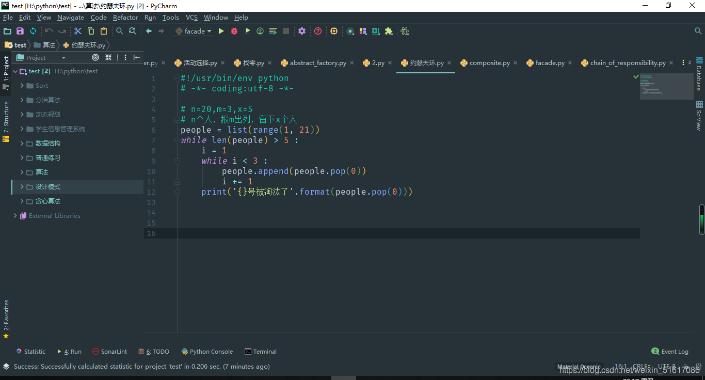Click the Stop square toolbar icon
The width and height of the screenshot is (705, 380).
coord(286,31)
